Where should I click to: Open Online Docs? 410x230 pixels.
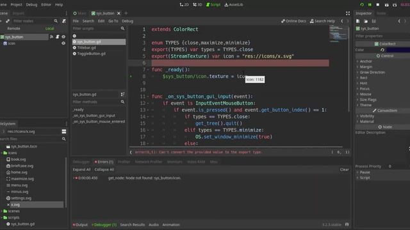293,21
